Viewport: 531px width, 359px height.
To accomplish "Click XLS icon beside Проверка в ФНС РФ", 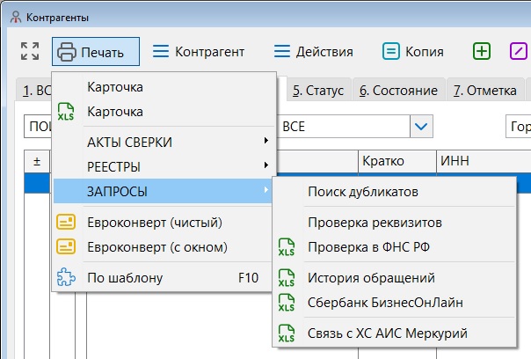I will 287,246.
